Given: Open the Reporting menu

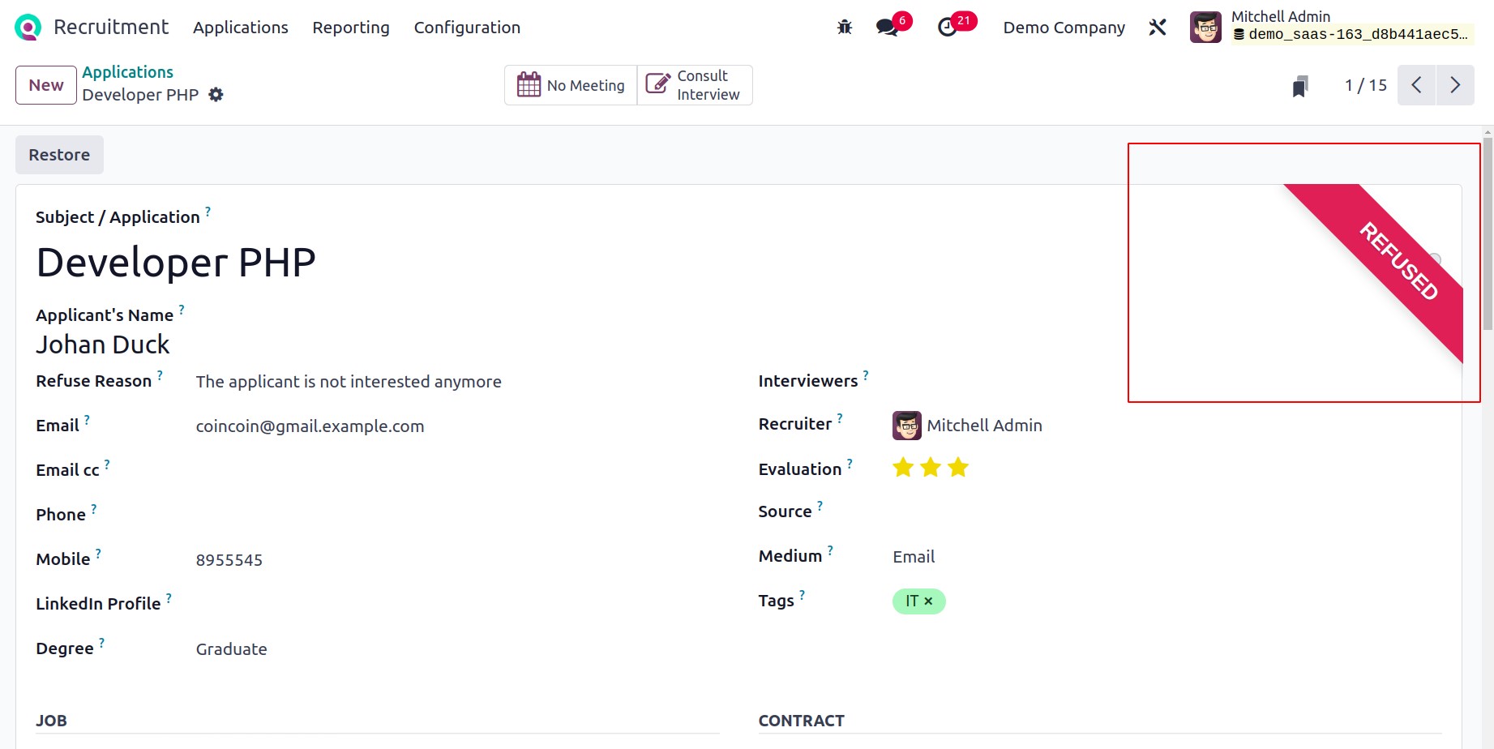Looking at the screenshot, I should coord(351,28).
